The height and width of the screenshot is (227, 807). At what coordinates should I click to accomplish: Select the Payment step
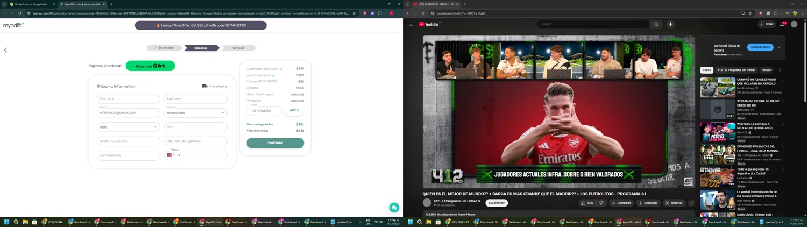[238, 48]
